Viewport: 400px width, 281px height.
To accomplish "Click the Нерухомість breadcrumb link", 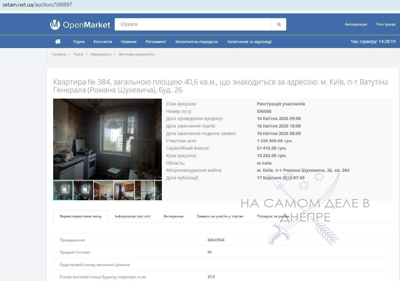I will tap(101, 54).
